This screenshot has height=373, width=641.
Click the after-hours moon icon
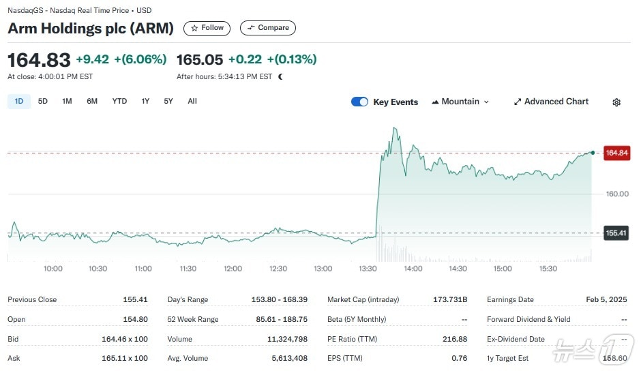click(280, 76)
